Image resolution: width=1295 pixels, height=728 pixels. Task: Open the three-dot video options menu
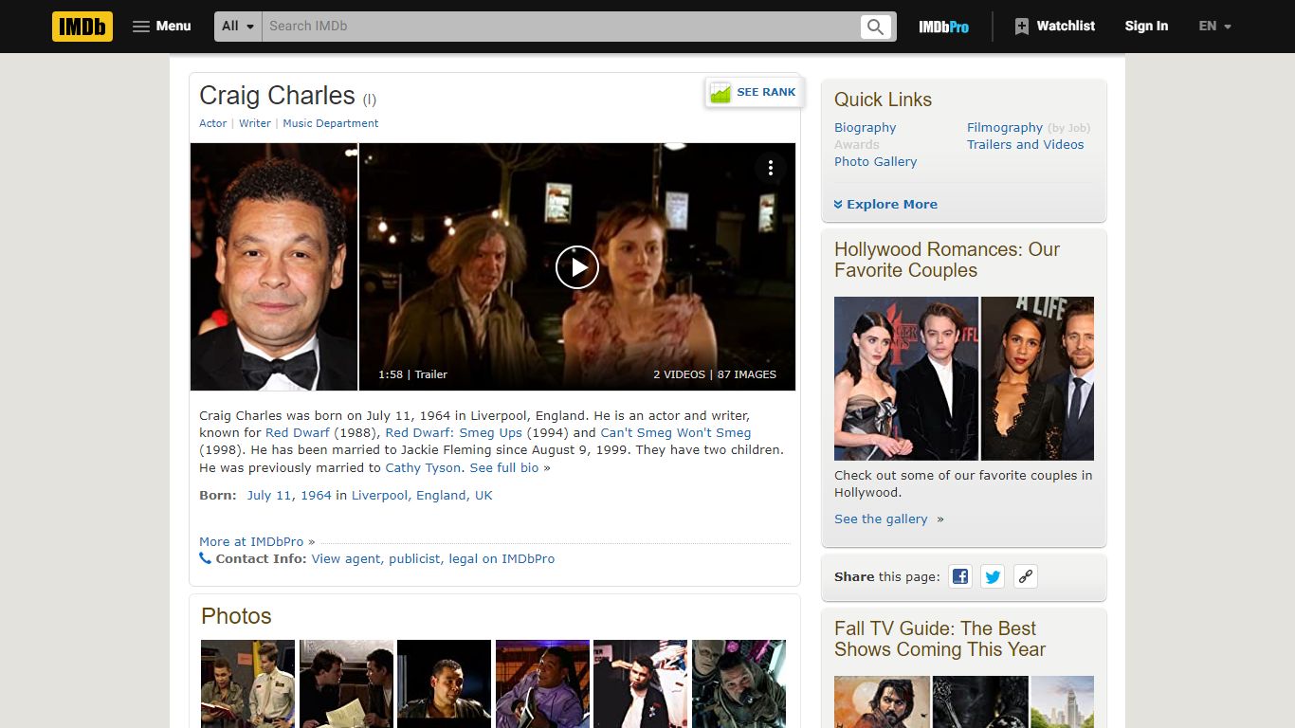coord(771,168)
